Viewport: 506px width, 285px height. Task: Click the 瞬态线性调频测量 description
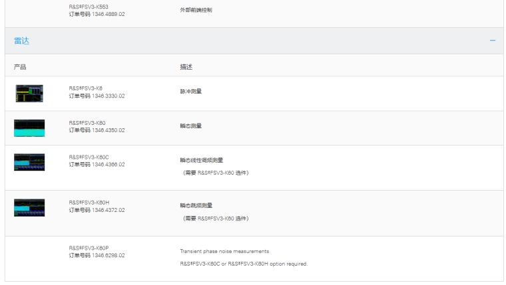[x=201, y=160]
